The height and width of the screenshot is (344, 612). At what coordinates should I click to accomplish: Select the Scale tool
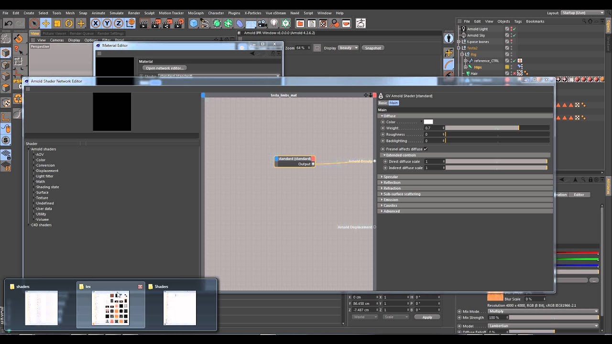click(57, 23)
